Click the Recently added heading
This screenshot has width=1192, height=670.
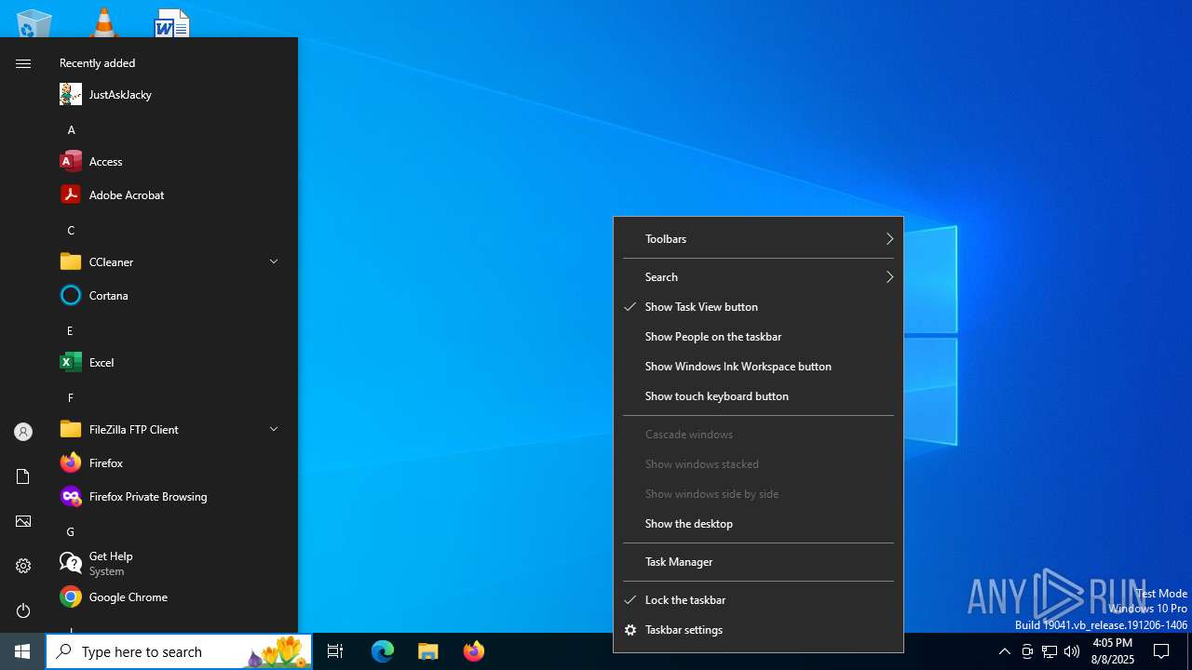pyautogui.click(x=98, y=63)
